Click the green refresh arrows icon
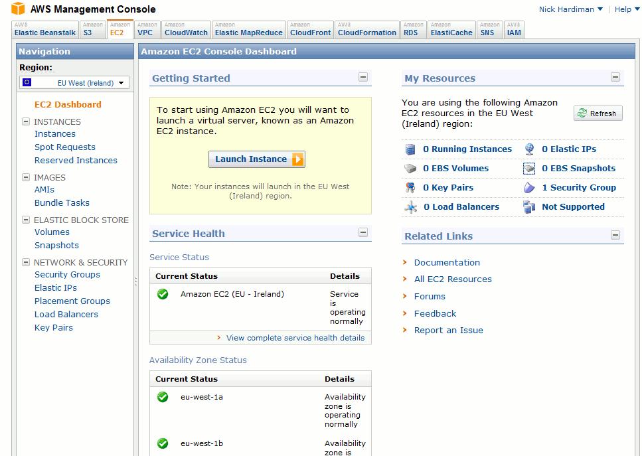The image size is (642, 456). (x=582, y=114)
